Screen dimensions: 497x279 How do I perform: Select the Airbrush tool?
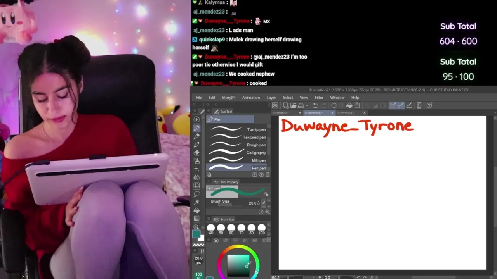[196, 161]
